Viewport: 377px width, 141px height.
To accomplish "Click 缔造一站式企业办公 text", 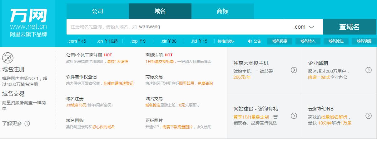I will pos(328,77).
